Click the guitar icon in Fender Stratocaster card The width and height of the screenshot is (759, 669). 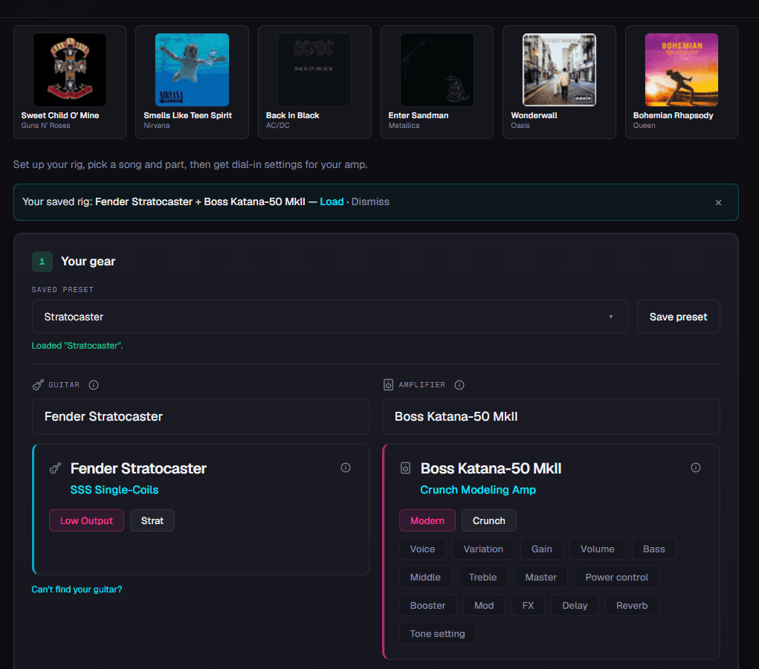55,468
